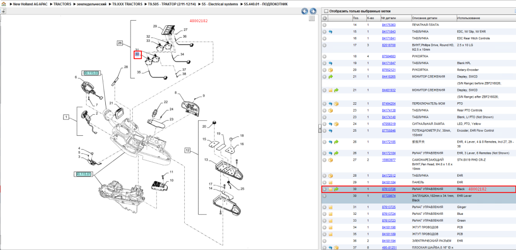516x250 pixels.
Task: Click the next page blue arrow button
Action: pos(313,11)
